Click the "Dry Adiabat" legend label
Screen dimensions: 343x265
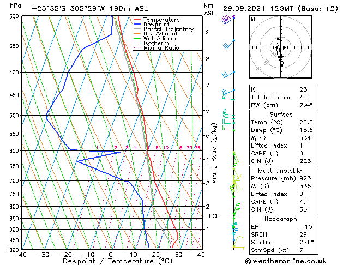click(160, 34)
